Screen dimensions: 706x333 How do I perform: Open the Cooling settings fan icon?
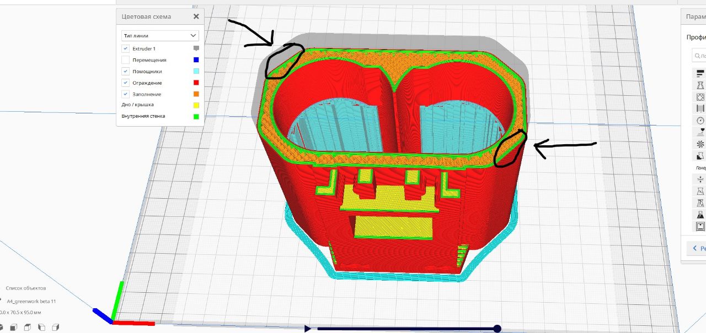700,144
